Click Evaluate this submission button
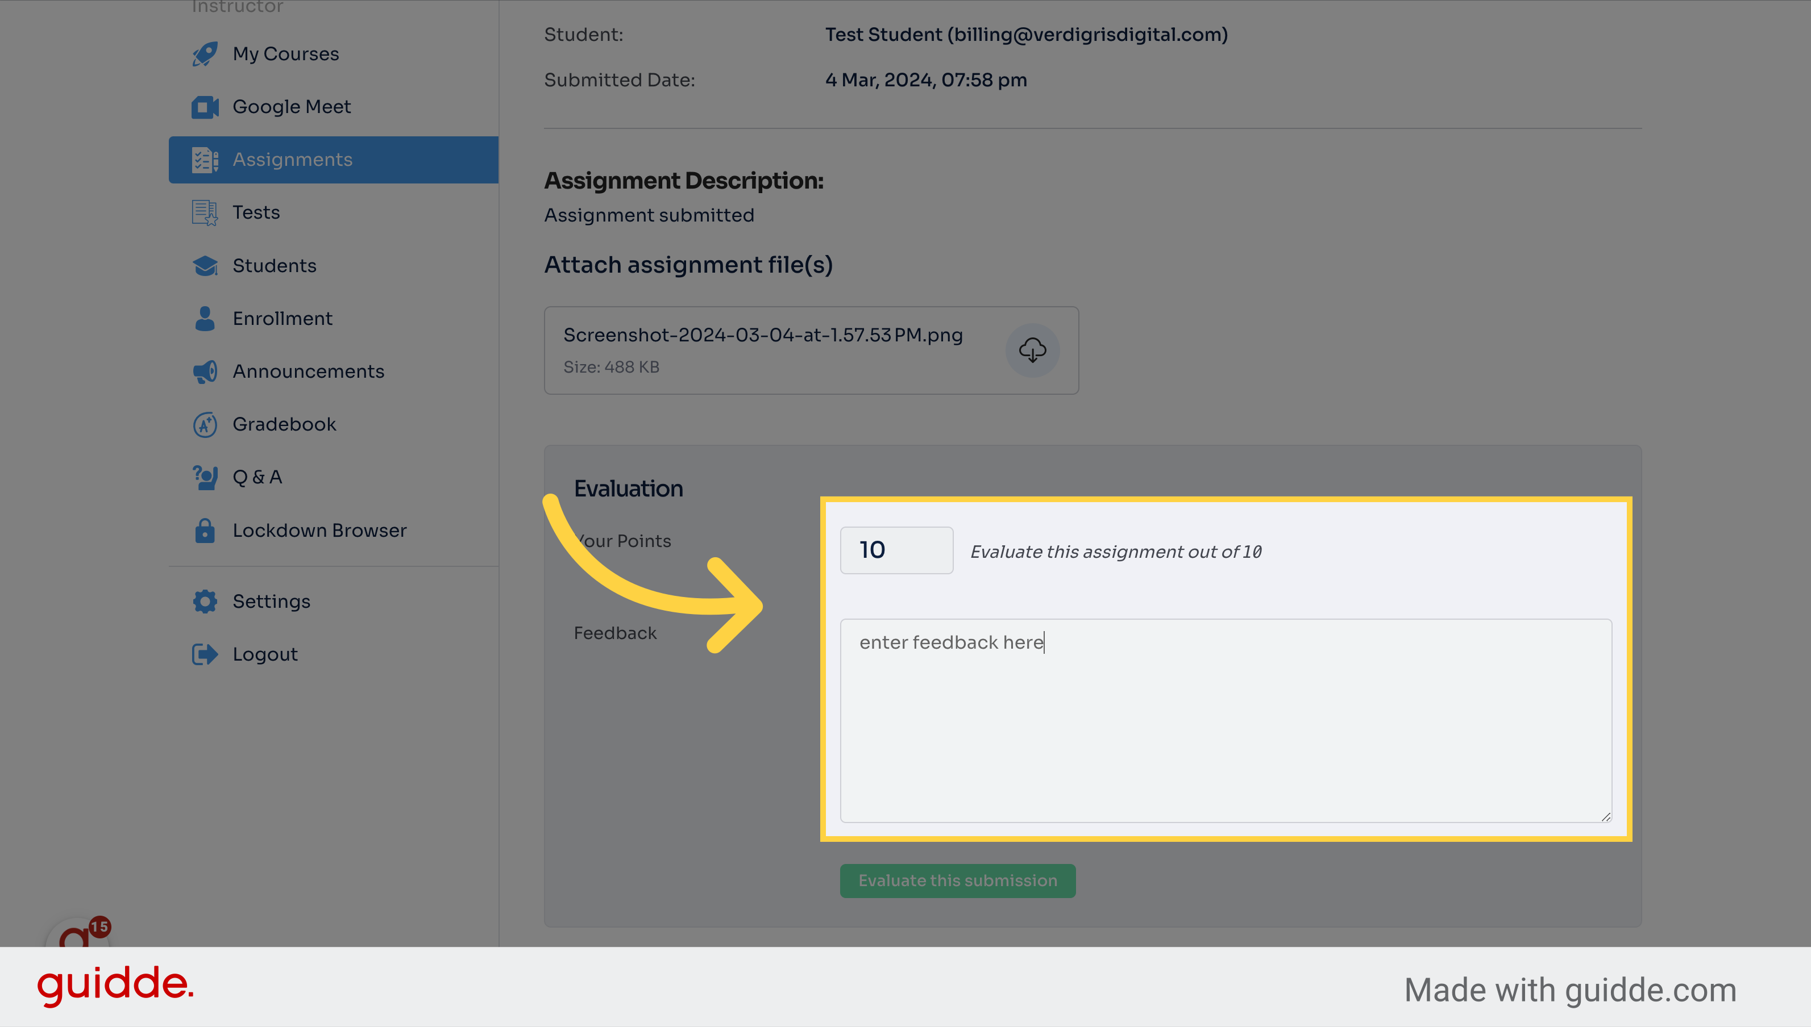1811x1027 pixels. coord(958,879)
